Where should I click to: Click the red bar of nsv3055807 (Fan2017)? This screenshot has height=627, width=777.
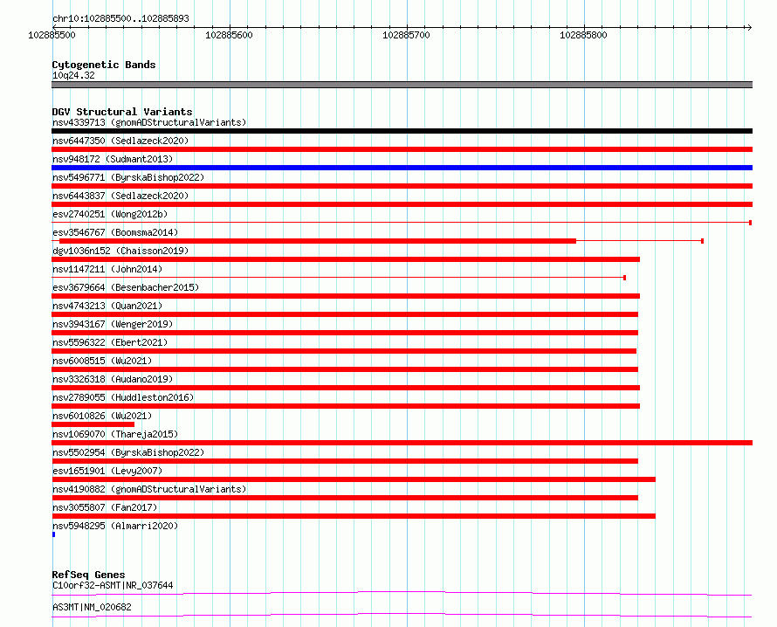pos(354,516)
